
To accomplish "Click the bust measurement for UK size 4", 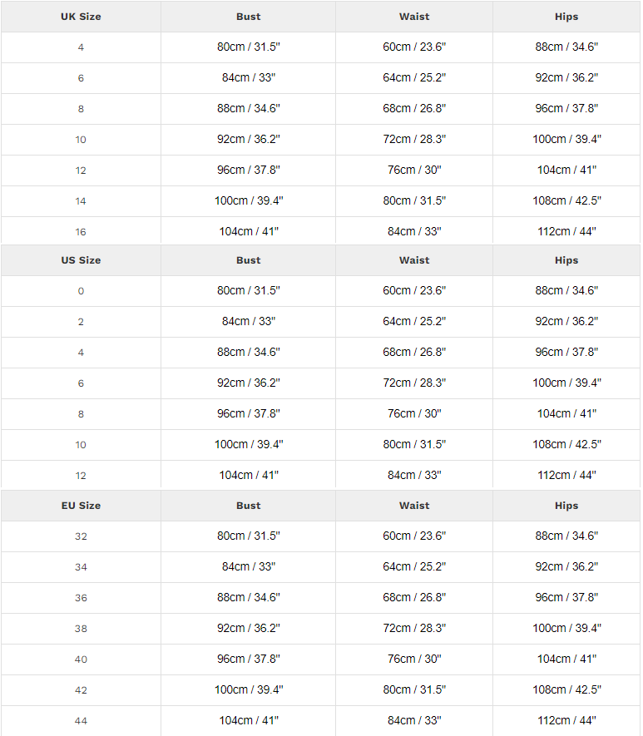I will click(x=249, y=47).
